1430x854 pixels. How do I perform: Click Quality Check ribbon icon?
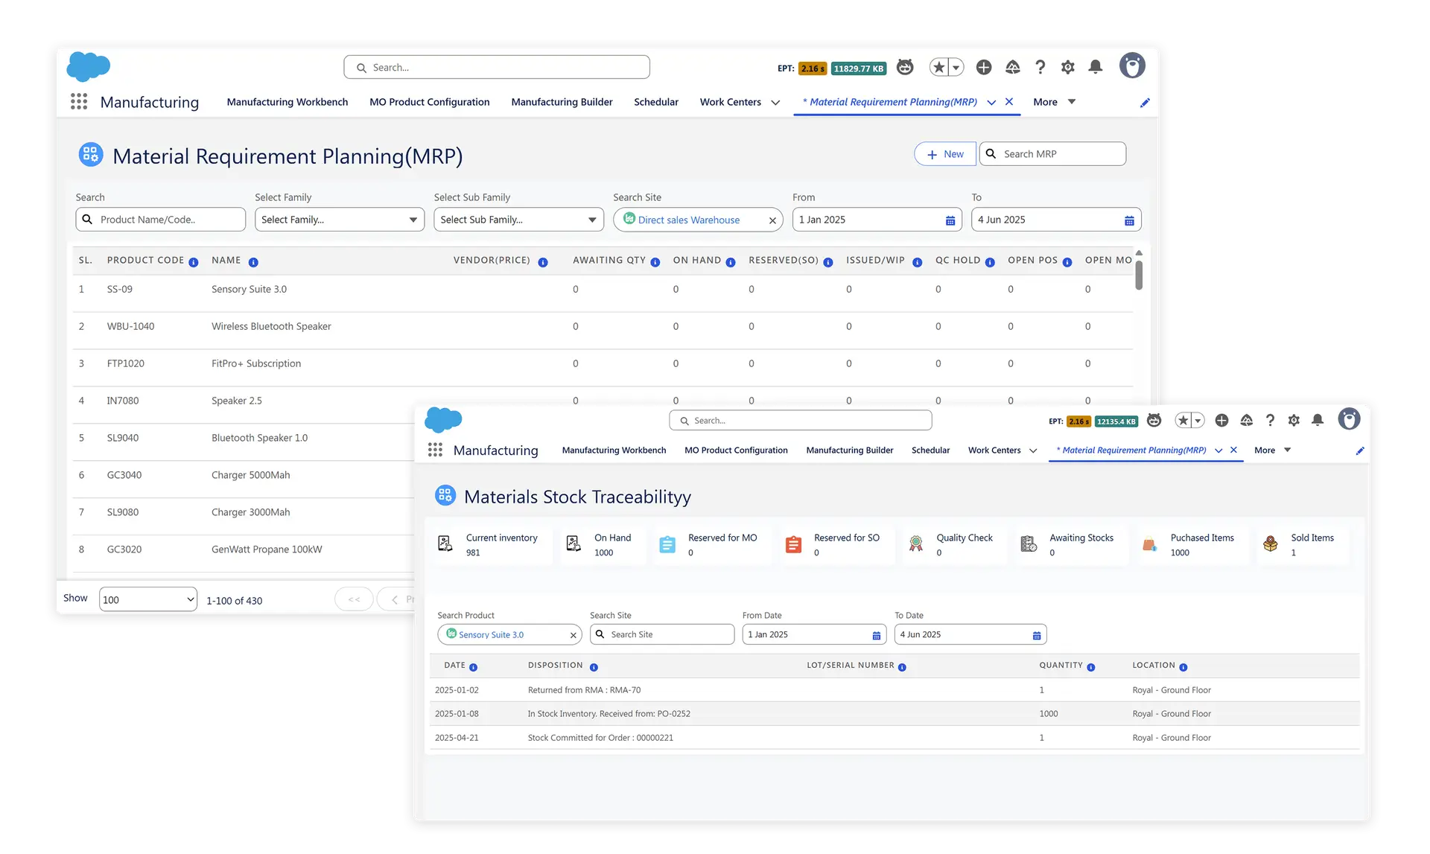pos(916,544)
